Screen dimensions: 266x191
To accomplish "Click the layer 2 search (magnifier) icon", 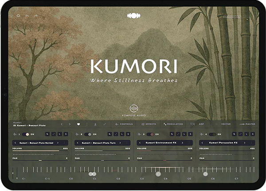I will (110, 134).
